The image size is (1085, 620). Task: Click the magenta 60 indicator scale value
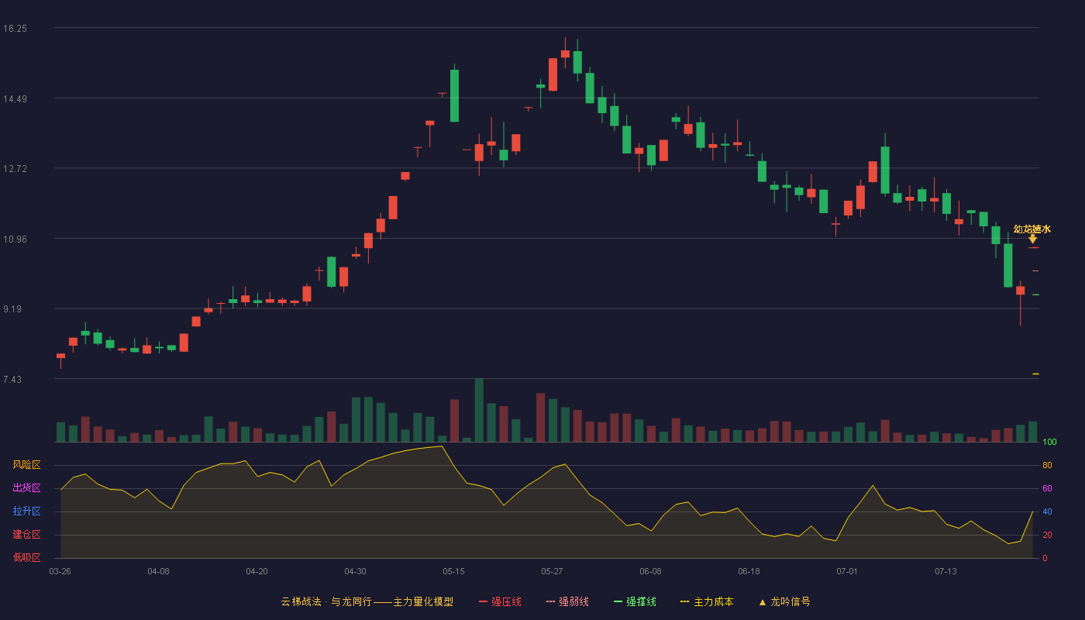coord(1047,488)
